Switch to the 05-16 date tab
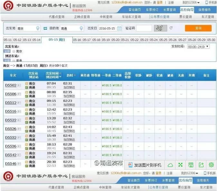 [x=77, y=40]
